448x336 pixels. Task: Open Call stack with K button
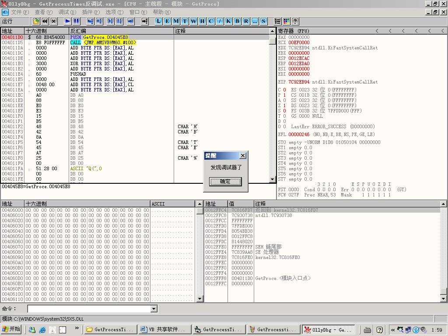pyautogui.click(x=228, y=21)
